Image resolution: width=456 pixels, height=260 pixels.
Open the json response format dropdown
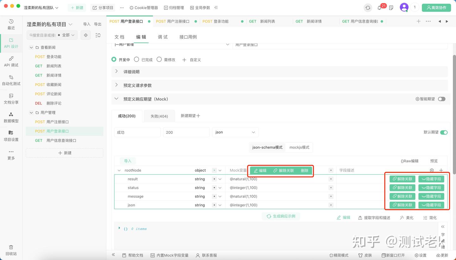click(235, 132)
